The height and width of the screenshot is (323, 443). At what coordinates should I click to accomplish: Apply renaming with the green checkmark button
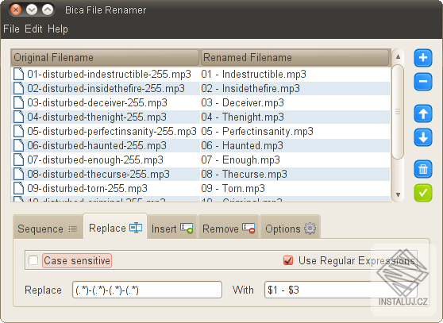(423, 193)
